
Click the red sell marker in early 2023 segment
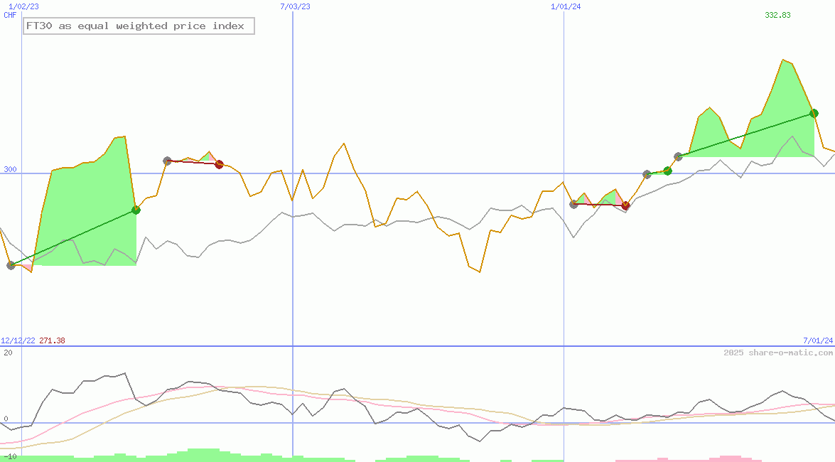coord(219,163)
